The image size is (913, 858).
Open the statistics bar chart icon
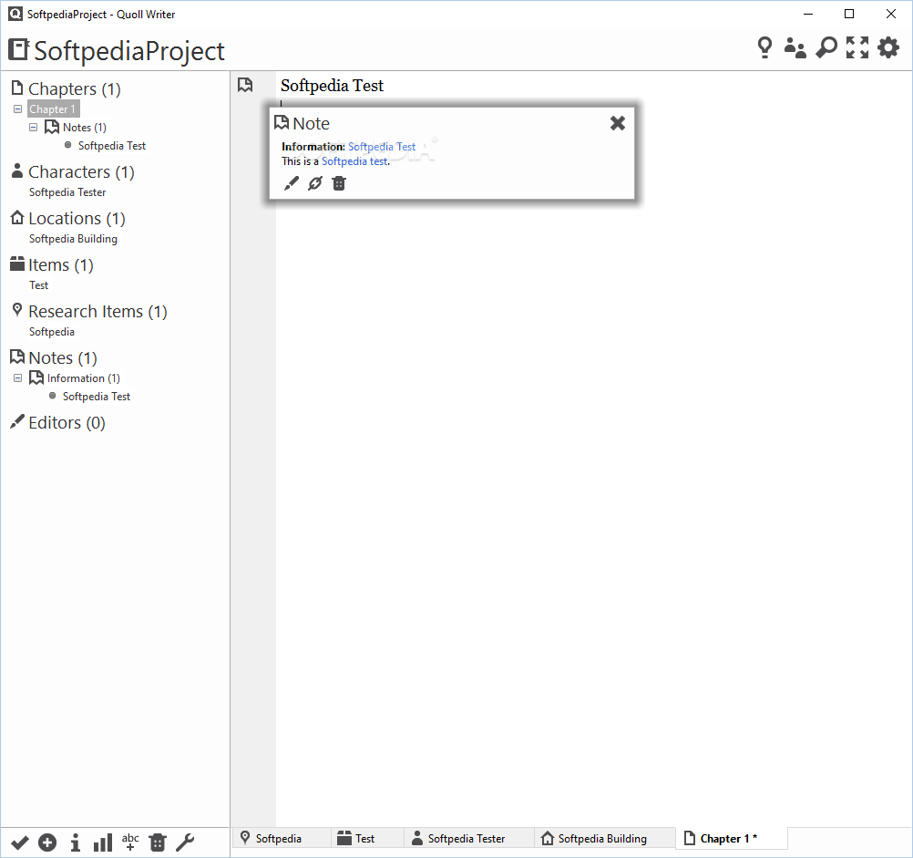tap(102, 842)
